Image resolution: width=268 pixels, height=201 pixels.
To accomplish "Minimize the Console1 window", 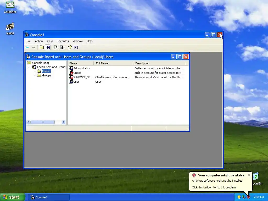I will click(x=208, y=35).
